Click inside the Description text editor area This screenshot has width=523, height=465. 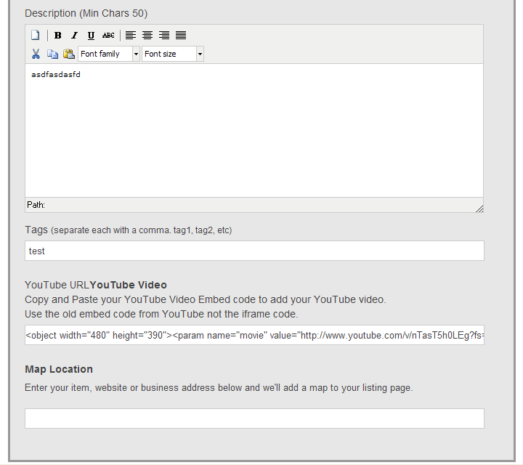[254, 131]
